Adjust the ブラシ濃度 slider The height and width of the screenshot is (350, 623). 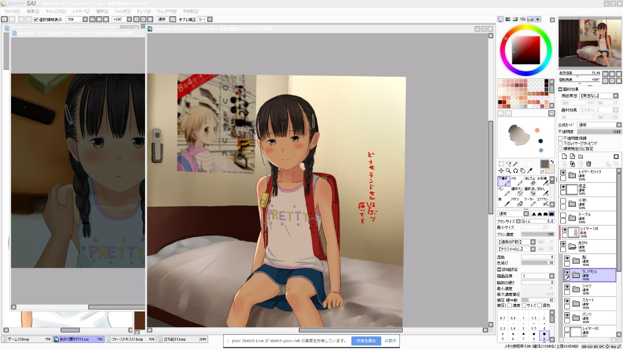[x=538, y=234]
